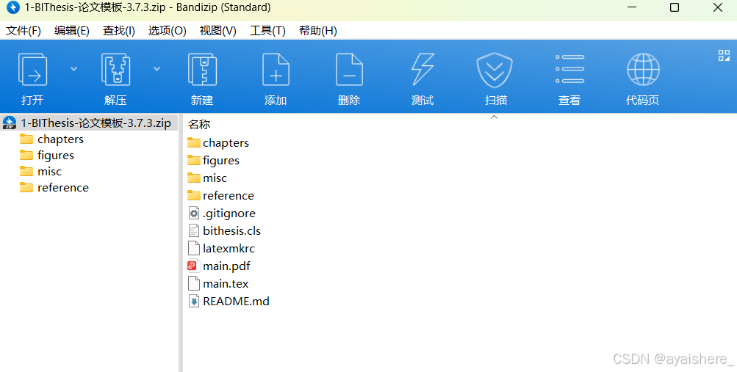Image resolution: width=737 pixels, height=372 pixels.
Task: Select the bithesis.cls file
Action: click(224, 231)
